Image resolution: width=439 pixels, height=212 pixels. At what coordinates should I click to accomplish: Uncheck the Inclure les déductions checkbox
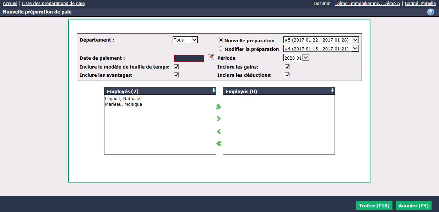287,75
